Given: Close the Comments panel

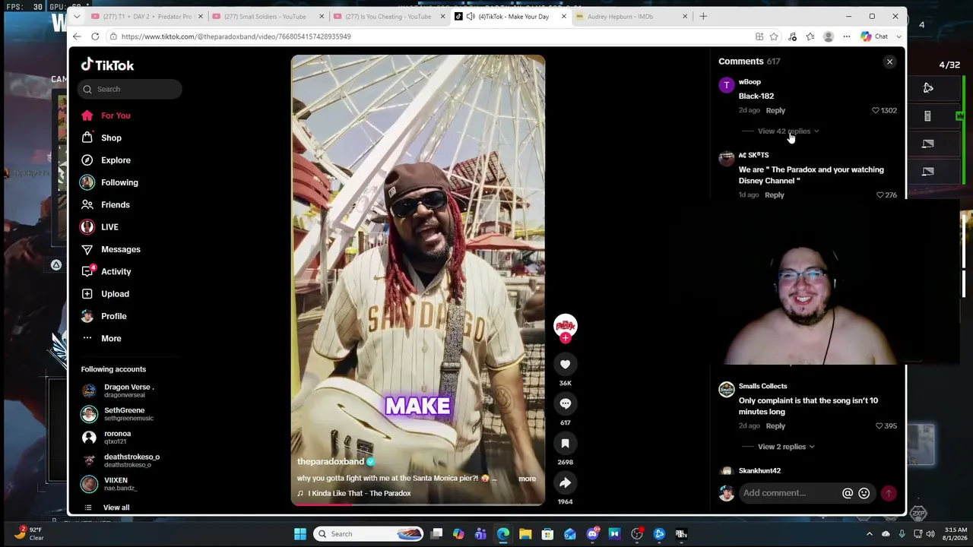Looking at the screenshot, I should pos(889,62).
